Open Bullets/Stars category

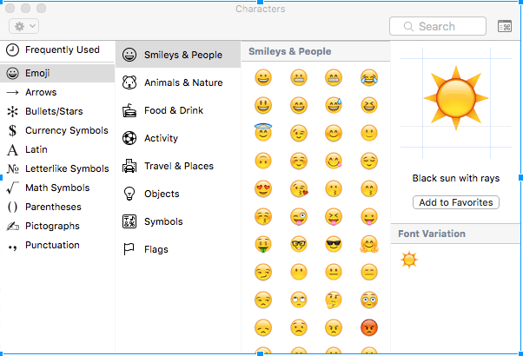click(57, 111)
